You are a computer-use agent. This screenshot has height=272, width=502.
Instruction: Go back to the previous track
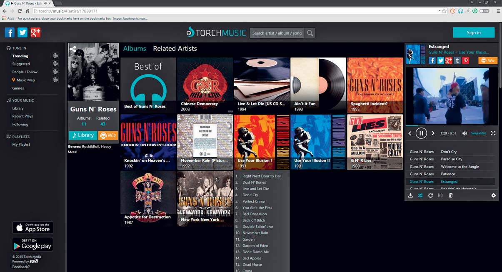[x=410, y=133]
